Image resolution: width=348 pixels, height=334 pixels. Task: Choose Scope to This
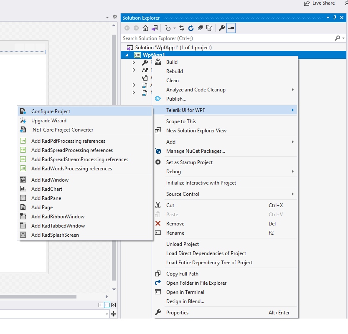click(x=225, y=121)
